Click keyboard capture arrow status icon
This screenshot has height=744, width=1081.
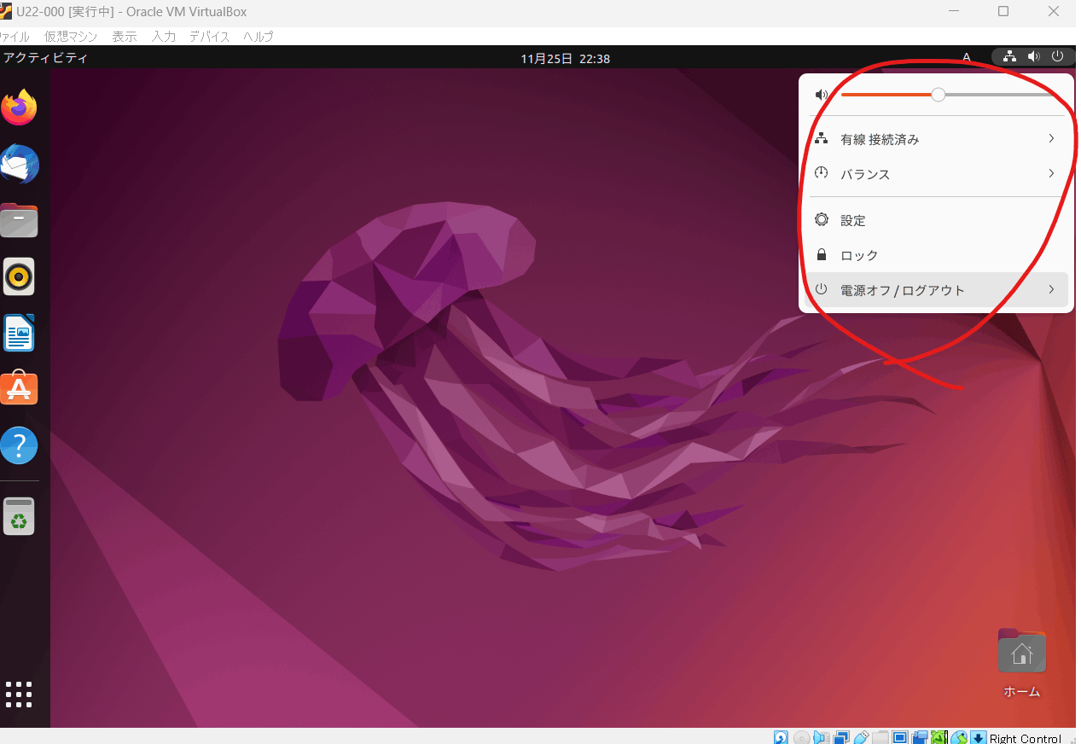coord(979,737)
